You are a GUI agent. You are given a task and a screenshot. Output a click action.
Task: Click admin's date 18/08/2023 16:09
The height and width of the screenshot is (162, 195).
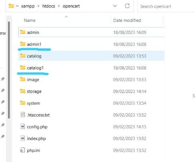click(x=130, y=32)
